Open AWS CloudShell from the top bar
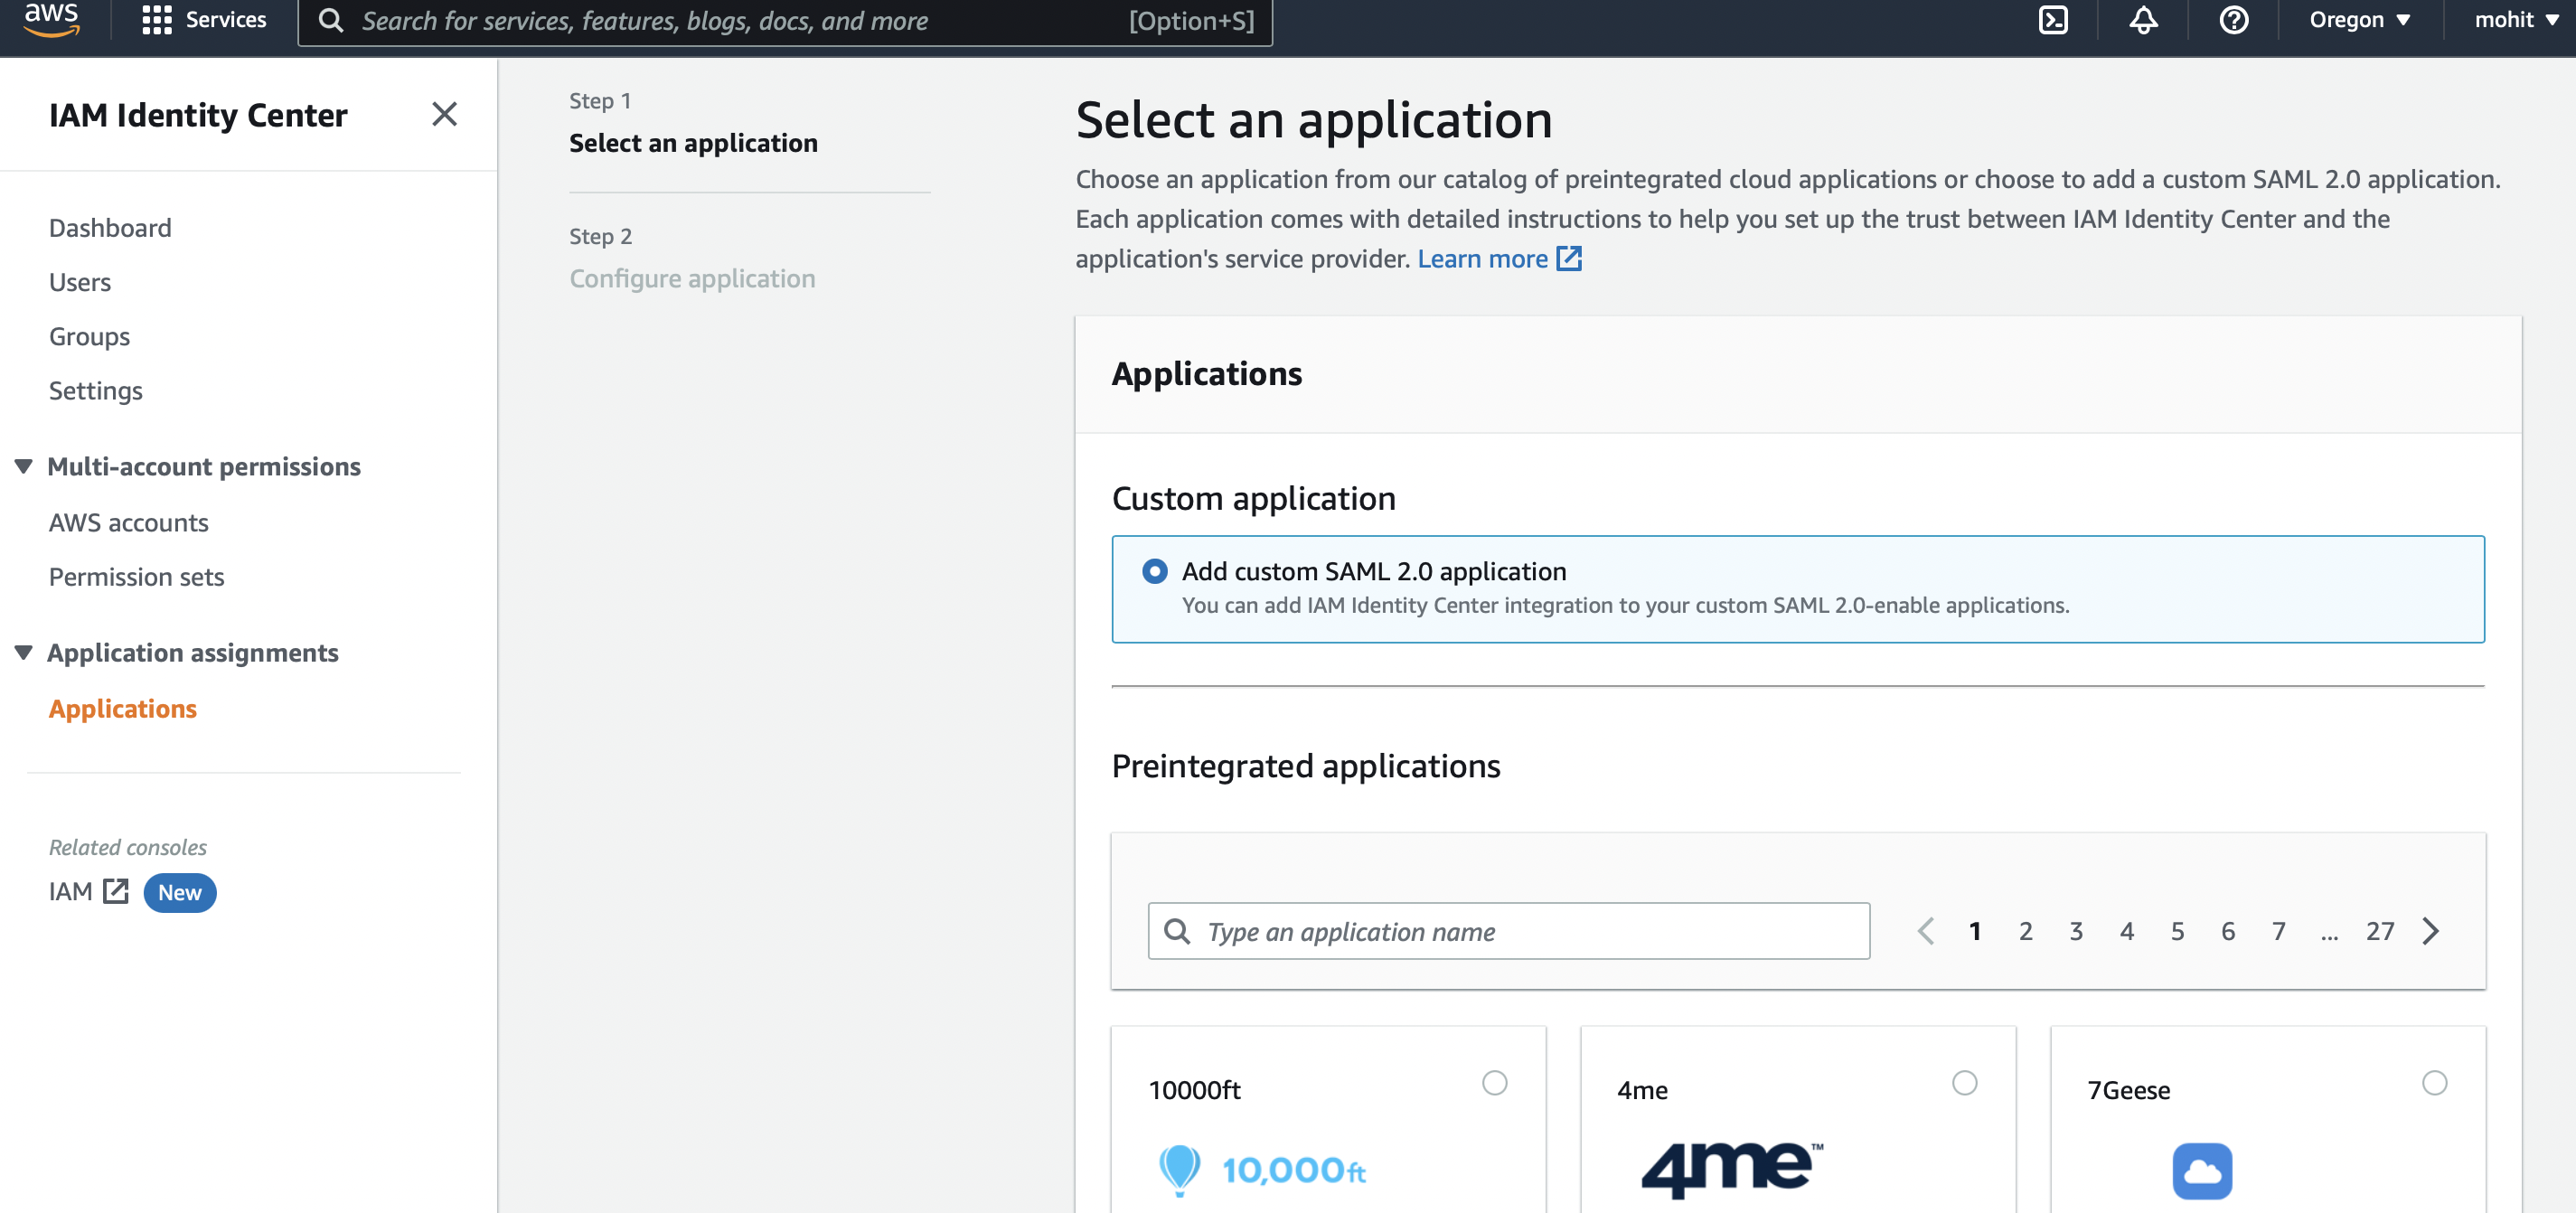Viewport: 2576px width, 1213px height. [x=2054, y=20]
